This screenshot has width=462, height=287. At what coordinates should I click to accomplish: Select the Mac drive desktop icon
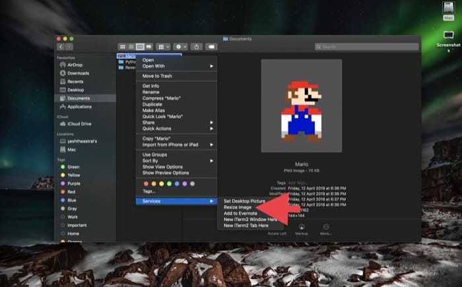tap(448, 11)
